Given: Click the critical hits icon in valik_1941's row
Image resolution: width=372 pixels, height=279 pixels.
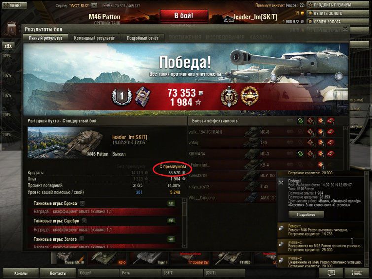Looking at the screenshot, I should pos(311,132).
